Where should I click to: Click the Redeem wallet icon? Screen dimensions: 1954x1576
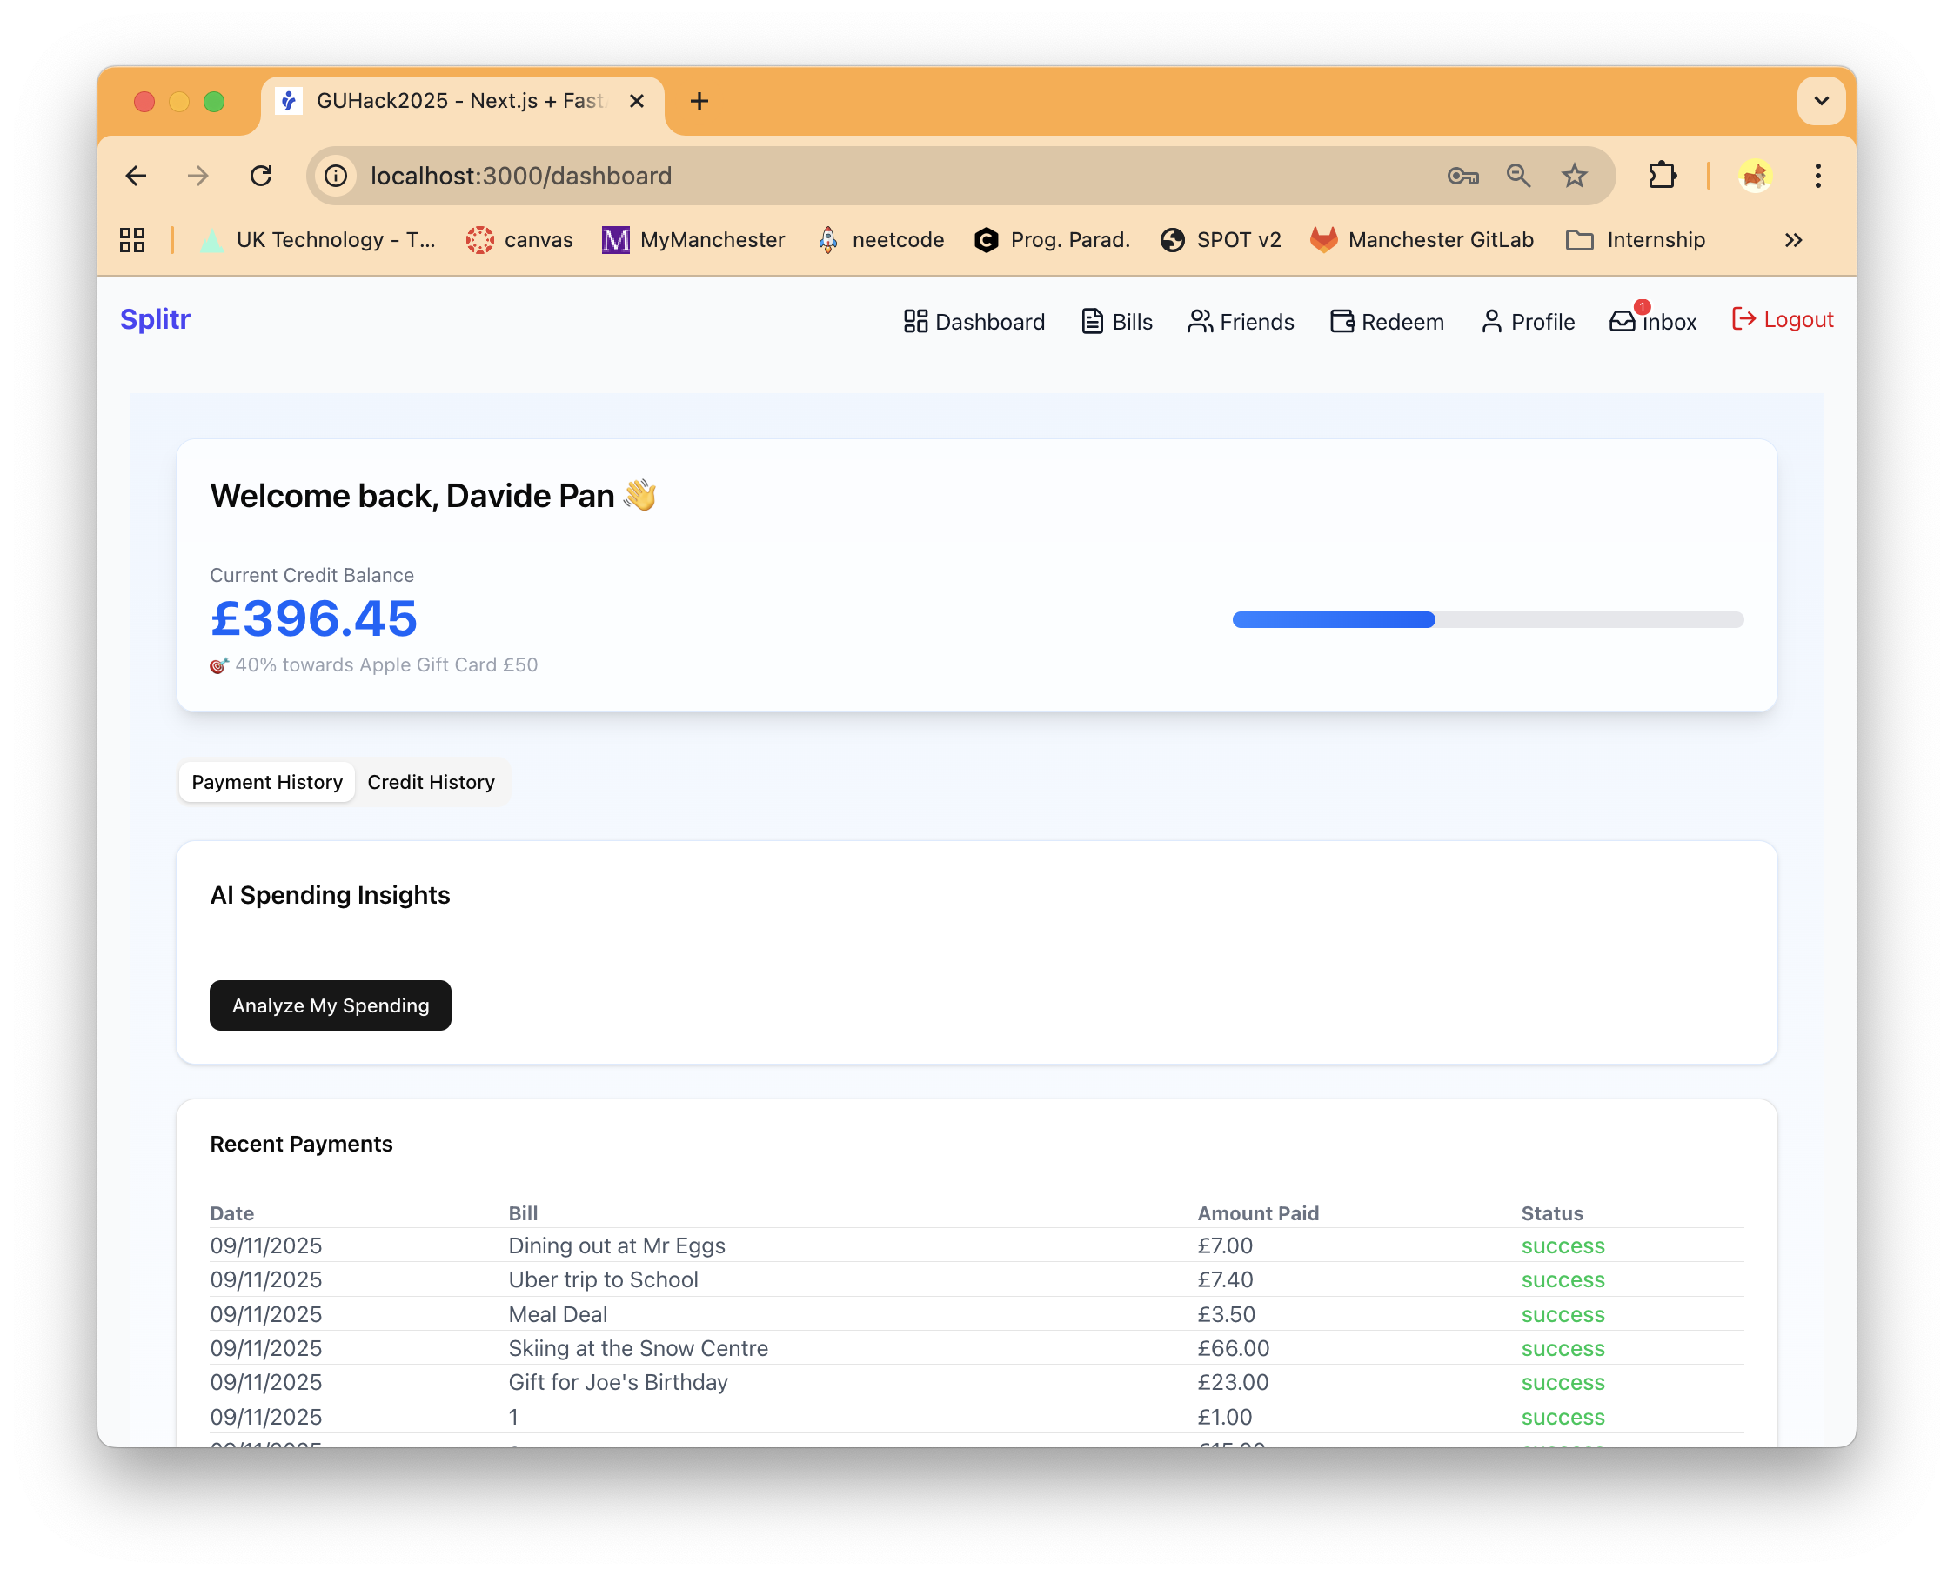point(1342,321)
